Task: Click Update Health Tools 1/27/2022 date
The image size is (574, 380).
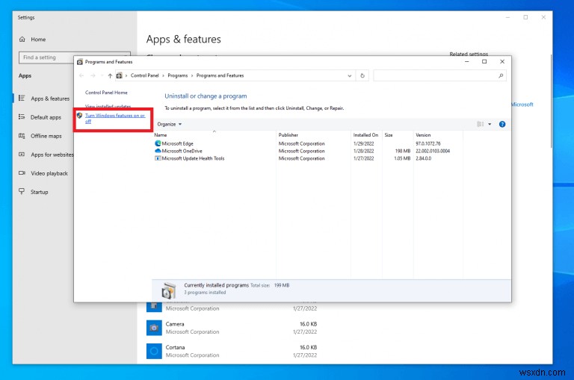Action: click(363, 158)
